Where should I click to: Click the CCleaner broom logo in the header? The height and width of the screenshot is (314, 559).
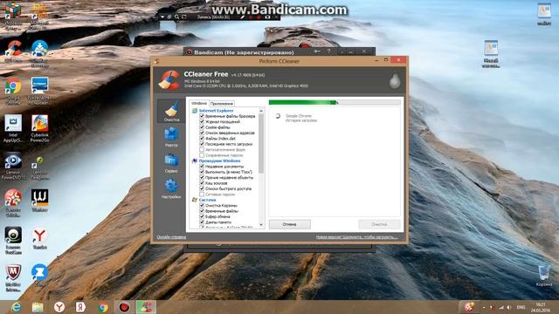point(169,80)
